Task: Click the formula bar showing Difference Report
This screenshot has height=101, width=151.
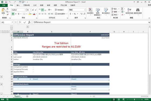Action: click(x=91, y=22)
